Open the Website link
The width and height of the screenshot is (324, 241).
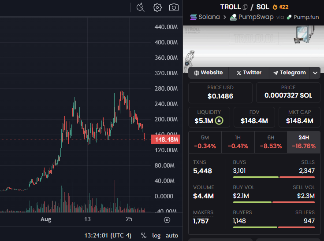(x=208, y=73)
